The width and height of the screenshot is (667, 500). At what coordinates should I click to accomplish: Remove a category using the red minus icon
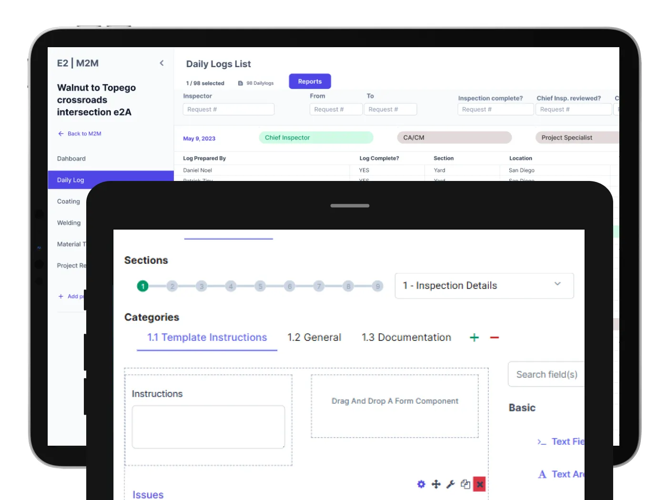click(x=494, y=337)
